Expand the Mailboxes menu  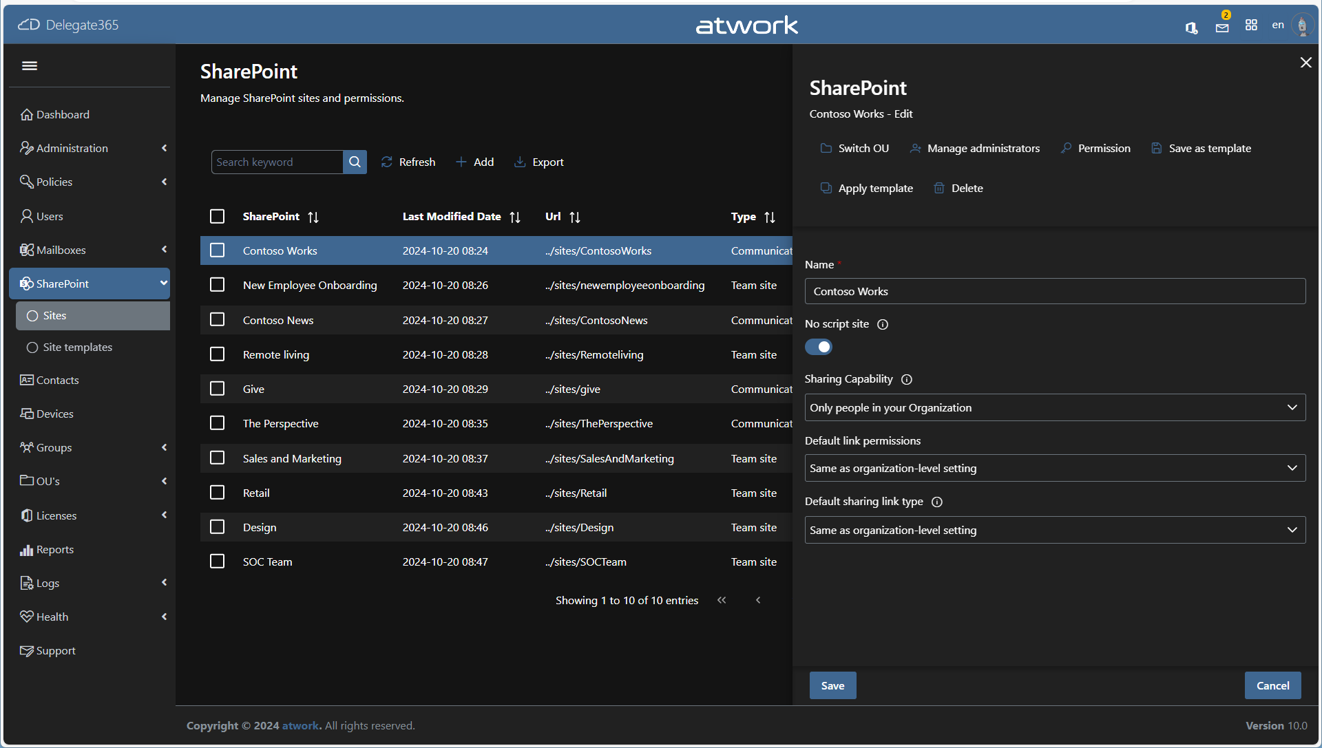click(x=90, y=250)
